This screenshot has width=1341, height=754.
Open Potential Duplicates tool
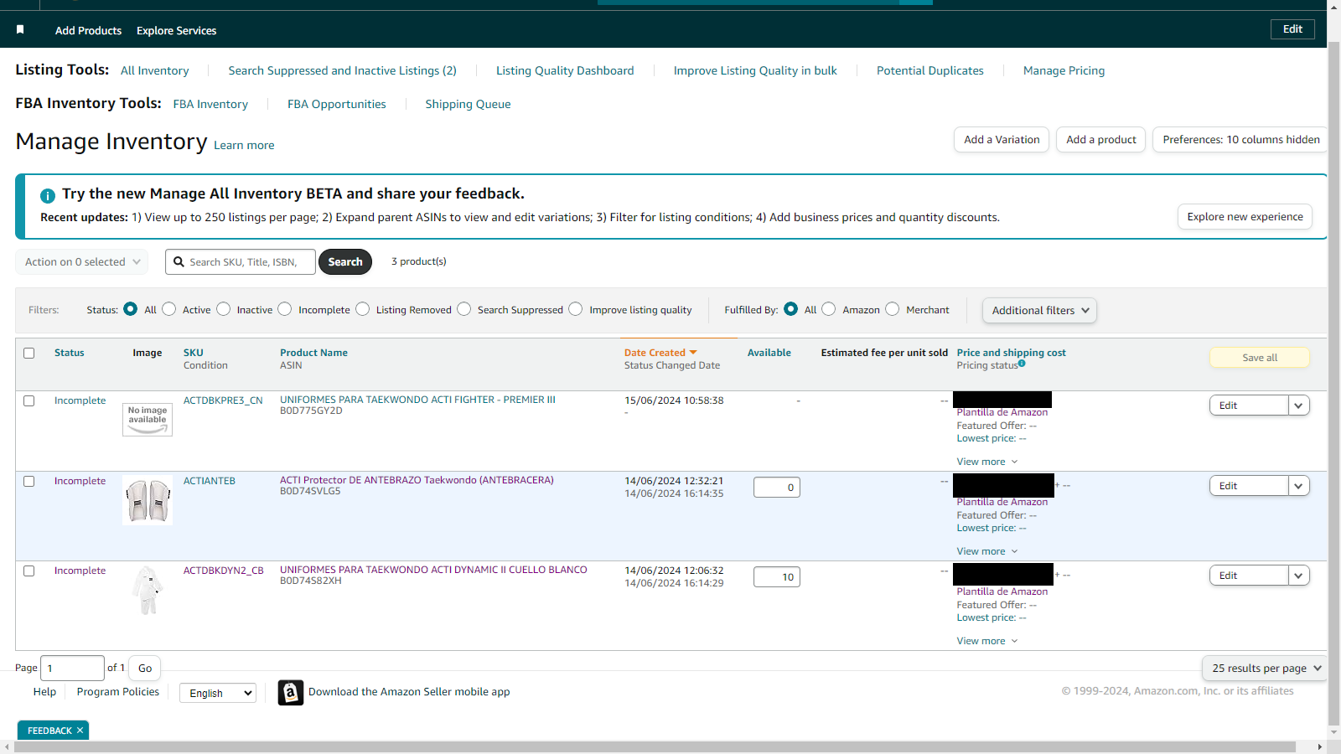coord(930,70)
